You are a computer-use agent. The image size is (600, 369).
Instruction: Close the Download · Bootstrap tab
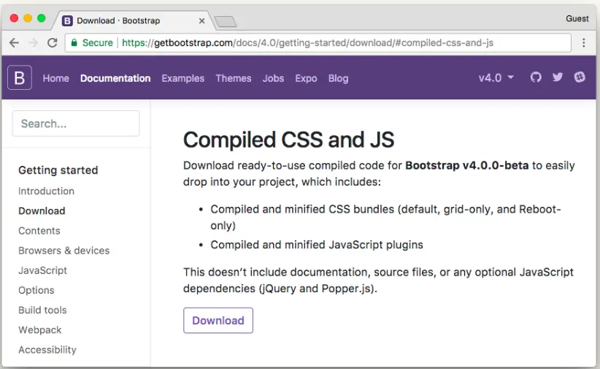coord(201,20)
